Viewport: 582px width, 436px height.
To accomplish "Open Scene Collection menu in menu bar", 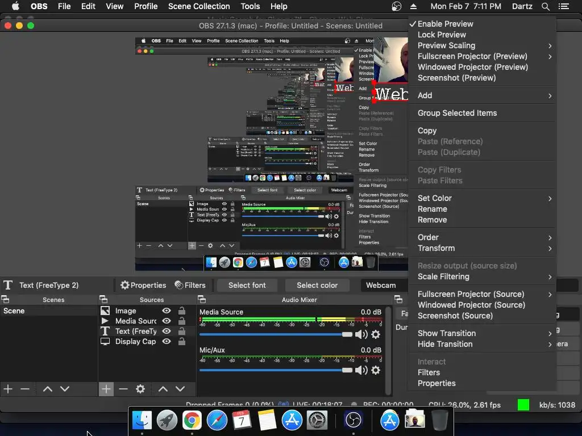I will (x=199, y=6).
